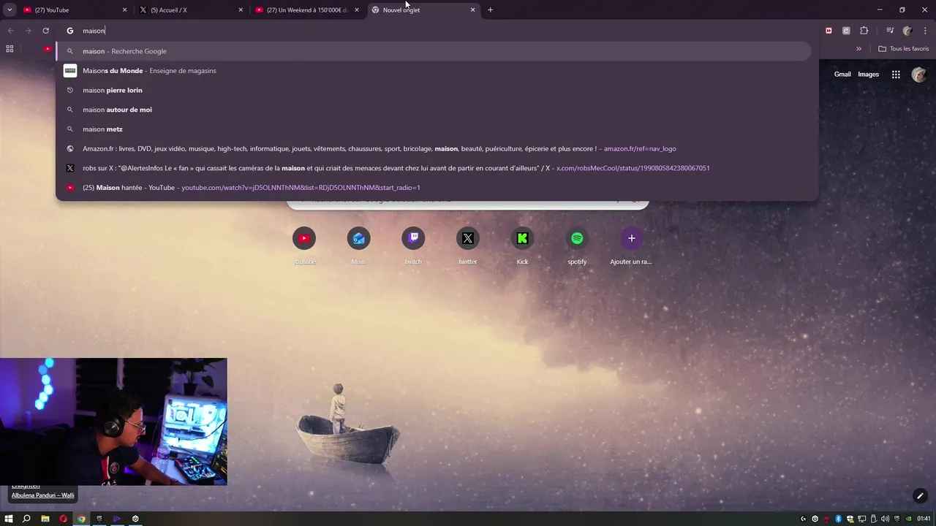The width and height of the screenshot is (936, 526).
Task: Close the Nouvel onglet tab
Action: point(472,10)
